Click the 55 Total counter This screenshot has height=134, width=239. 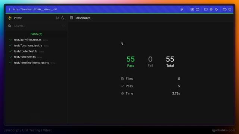click(x=170, y=61)
